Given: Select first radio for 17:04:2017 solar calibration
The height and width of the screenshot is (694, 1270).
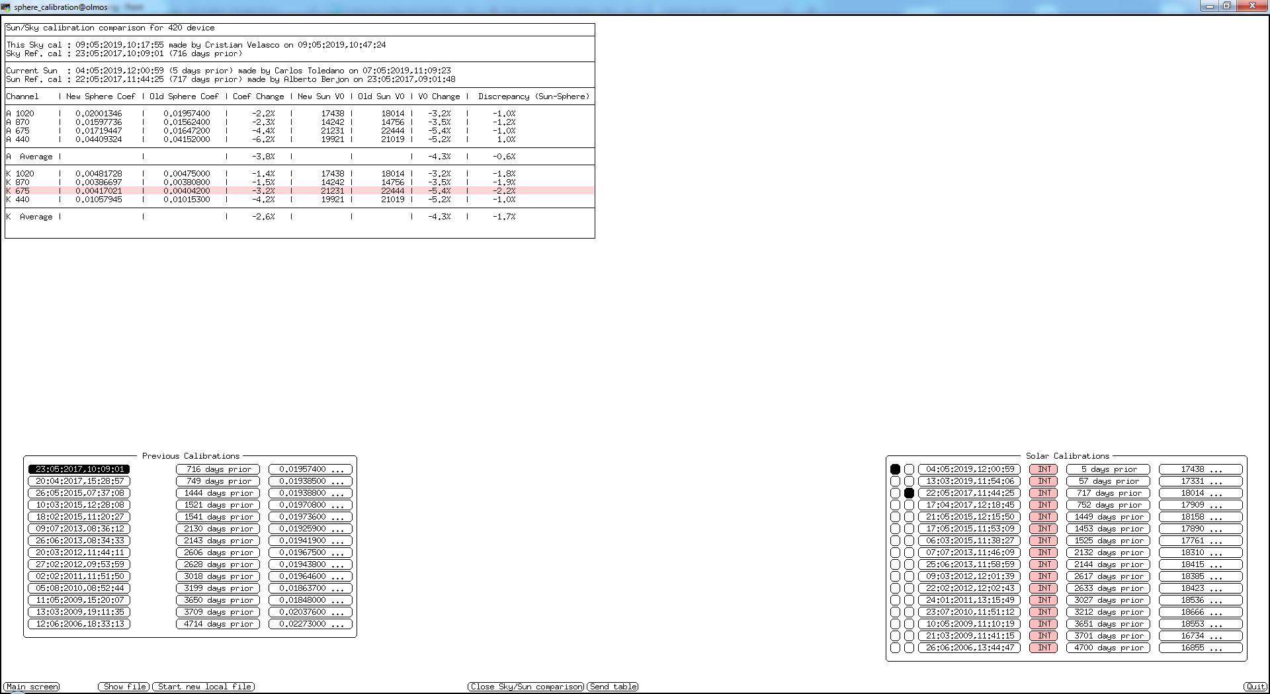Looking at the screenshot, I should tap(895, 505).
